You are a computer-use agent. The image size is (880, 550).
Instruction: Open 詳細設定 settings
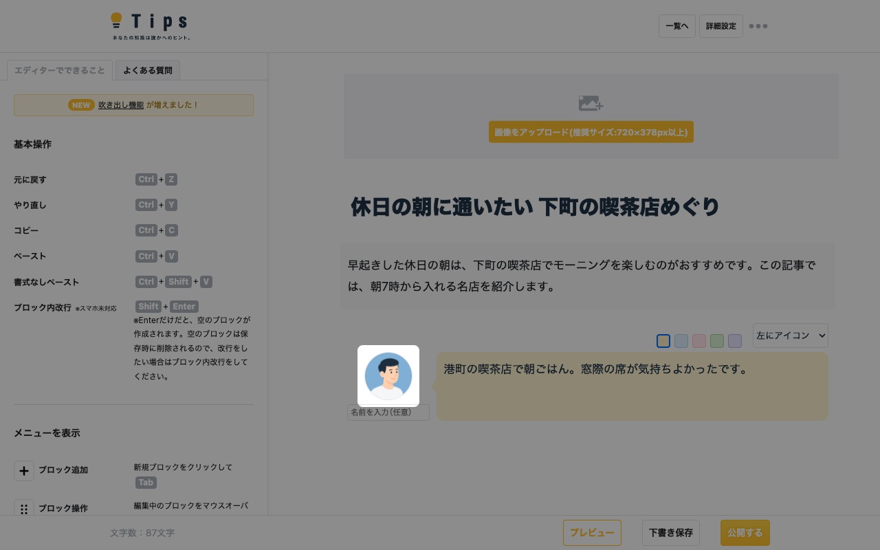point(721,26)
